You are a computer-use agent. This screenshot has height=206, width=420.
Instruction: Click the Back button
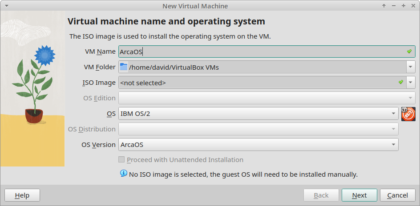[321, 195]
